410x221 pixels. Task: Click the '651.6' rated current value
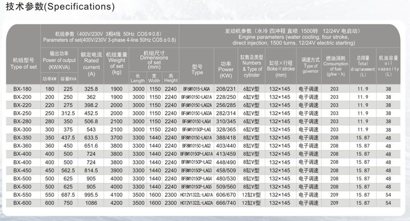(91, 146)
